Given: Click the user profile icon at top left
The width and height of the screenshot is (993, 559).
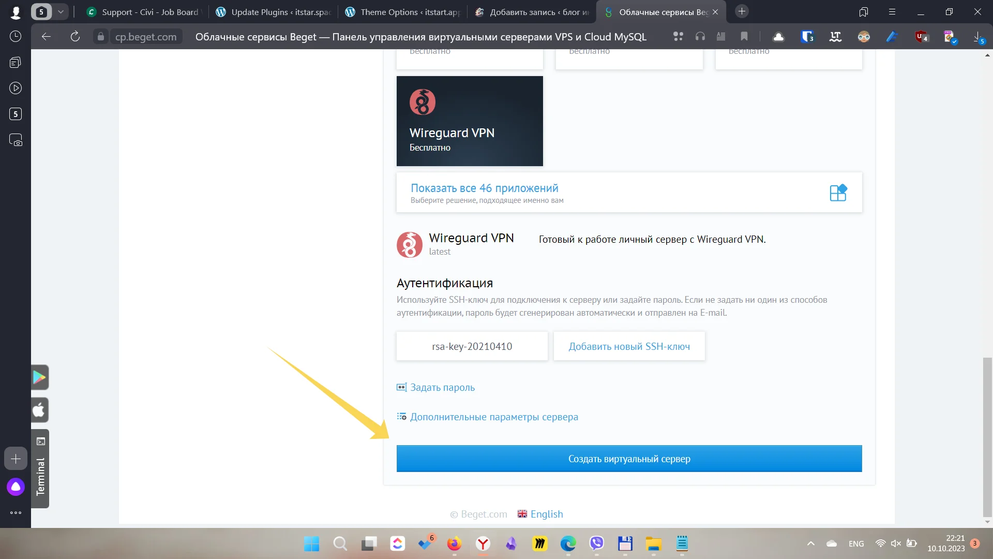Looking at the screenshot, I should [x=16, y=12].
